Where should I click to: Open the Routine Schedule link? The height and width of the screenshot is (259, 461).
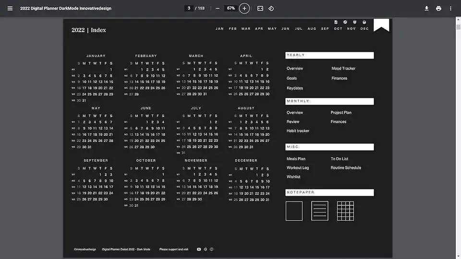click(x=346, y=168)
